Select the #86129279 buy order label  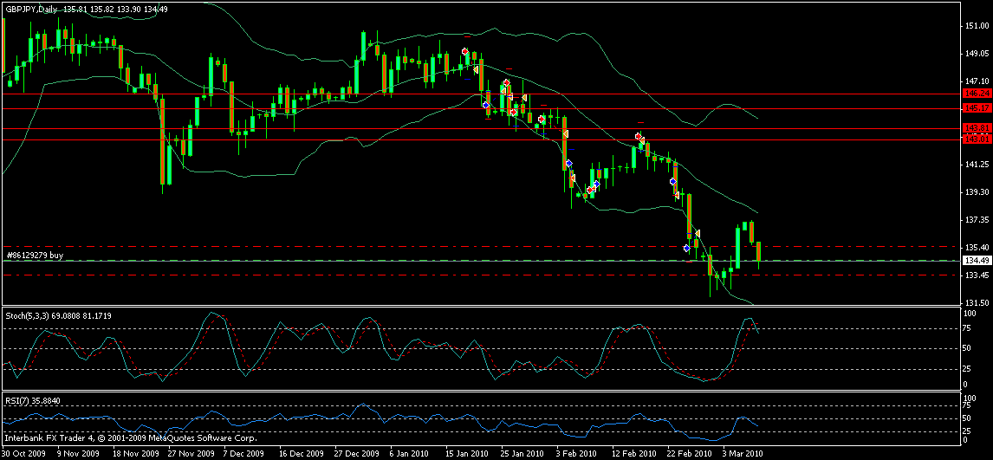(x=35, y=256)
